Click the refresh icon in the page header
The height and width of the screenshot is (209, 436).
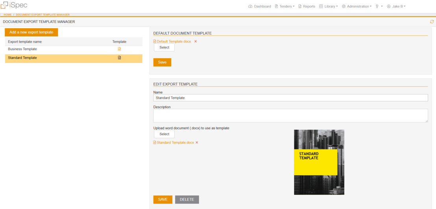[432, 22]
